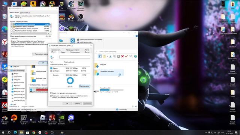Open the 'Предыдущие версии' tab
The image size is (240, 135).
pyautogui.click(x=73, y=50)
